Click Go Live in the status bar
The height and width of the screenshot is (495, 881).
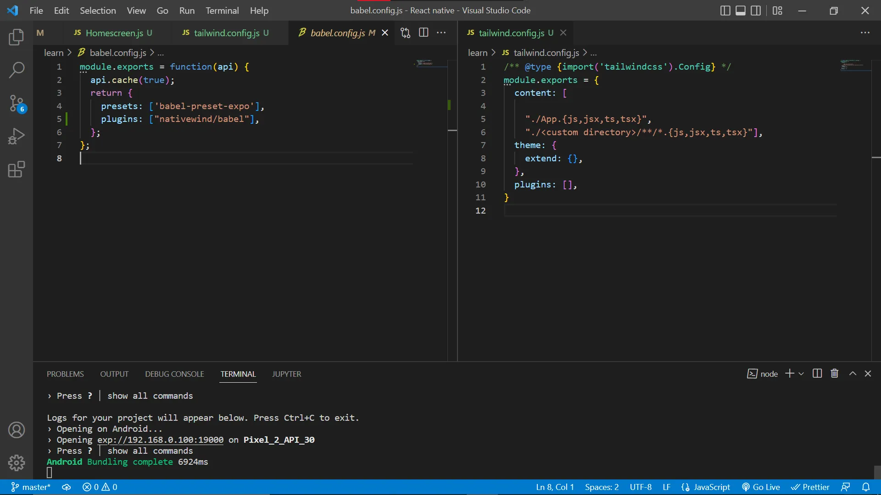pos(761,487)
